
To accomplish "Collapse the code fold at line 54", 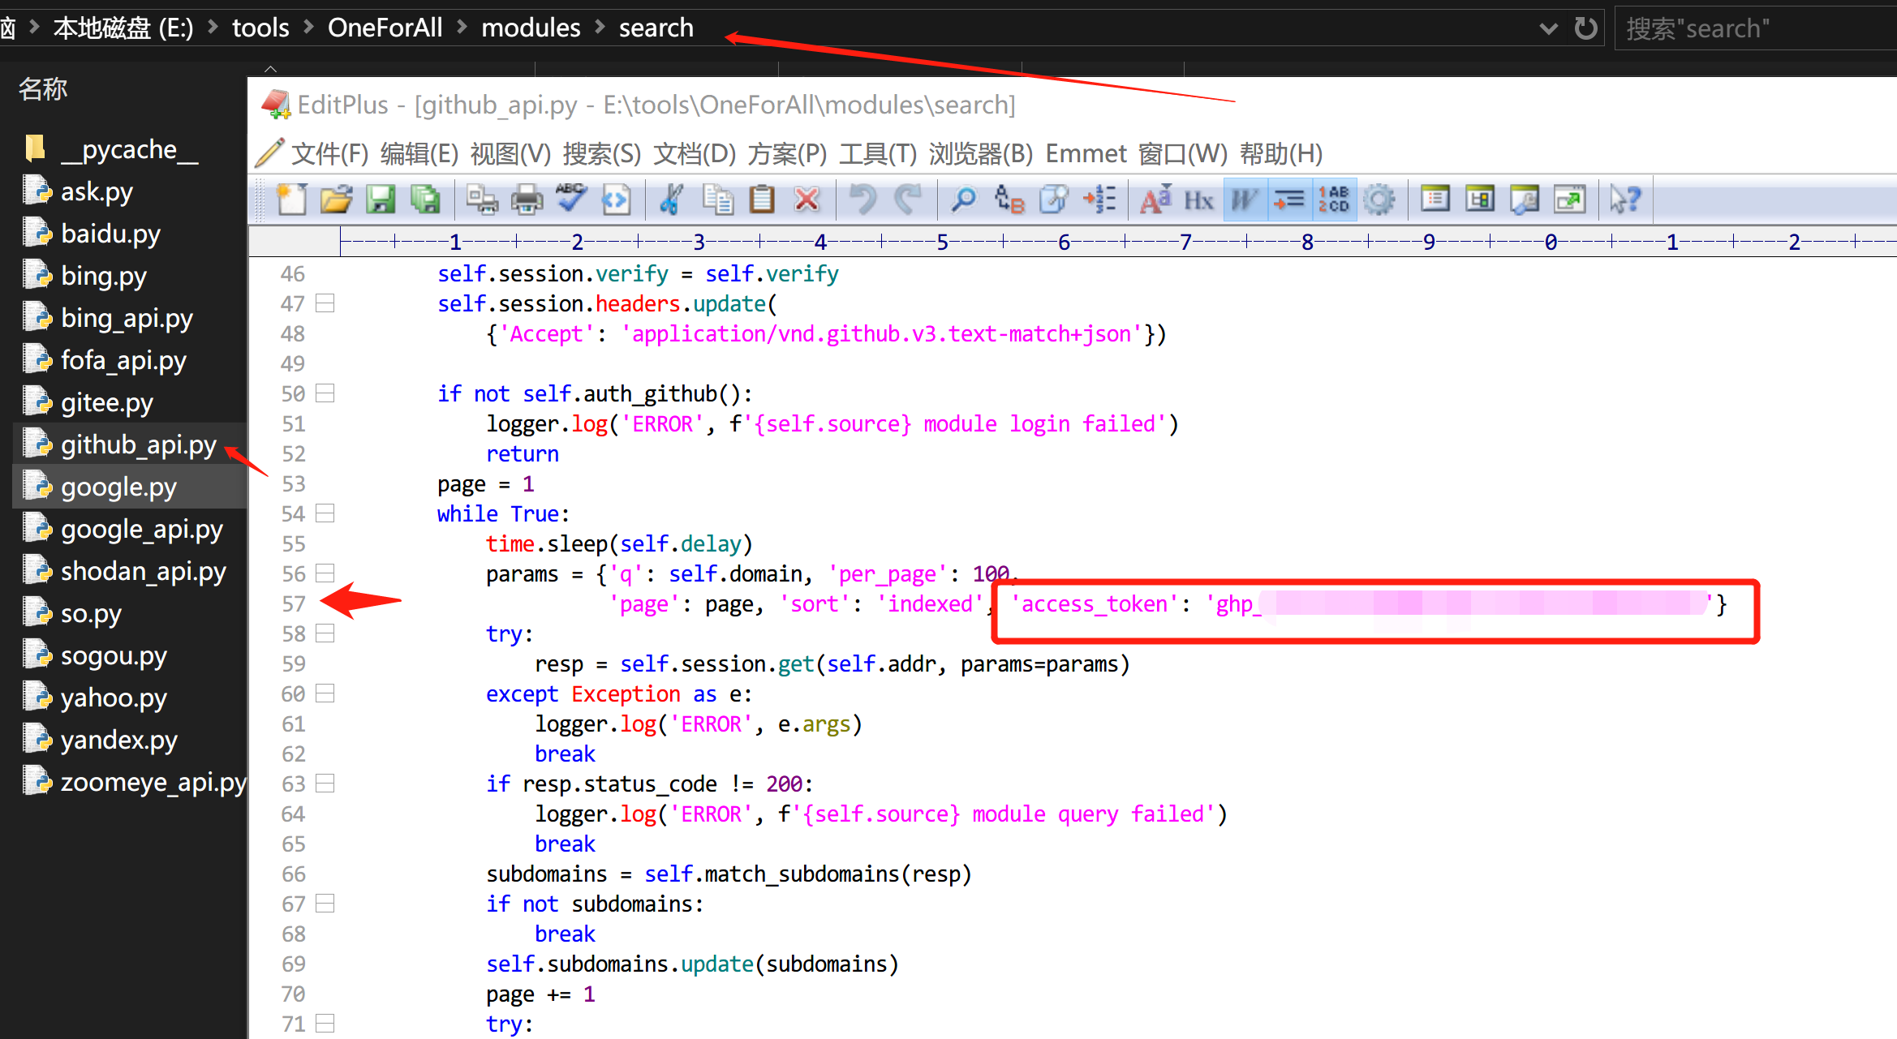I will click(325, 513).
